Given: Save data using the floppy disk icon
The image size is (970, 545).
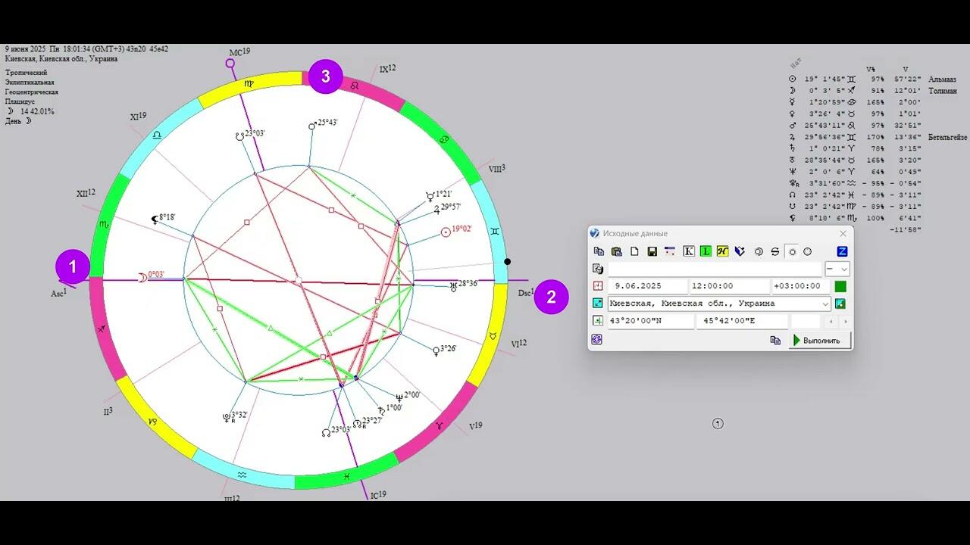Looking at the screenshot, I should click(x=652, y=251).
